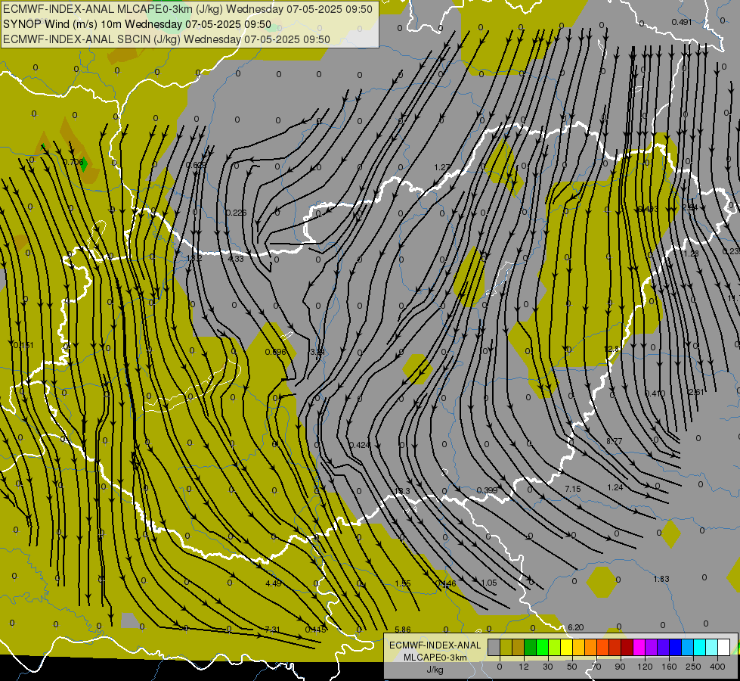
Task: Click the map value 3.24
Action: point(317,352)
